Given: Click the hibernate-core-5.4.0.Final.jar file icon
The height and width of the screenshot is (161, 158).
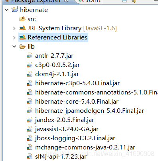Looking at the screenshot, I should coord(30,102).
